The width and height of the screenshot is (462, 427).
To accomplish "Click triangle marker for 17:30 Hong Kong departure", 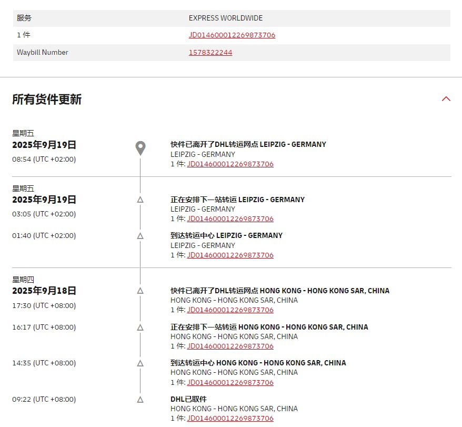I will (x=140, y=291).
